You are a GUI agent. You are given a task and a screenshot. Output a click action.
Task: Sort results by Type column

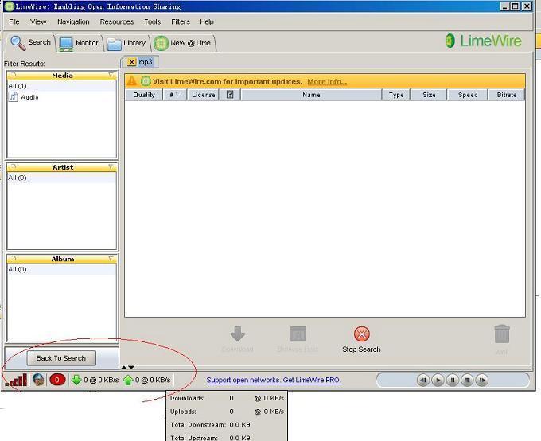coord(396,95)
